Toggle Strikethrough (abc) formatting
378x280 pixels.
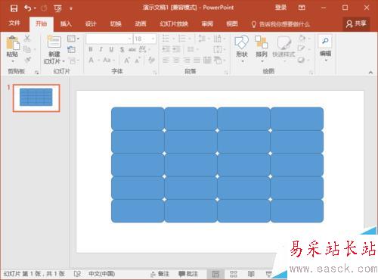click(x=132, y=49)
